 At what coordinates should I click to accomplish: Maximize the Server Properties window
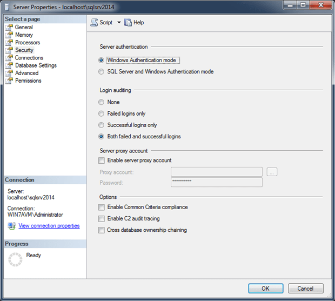[x=303, y=5]
